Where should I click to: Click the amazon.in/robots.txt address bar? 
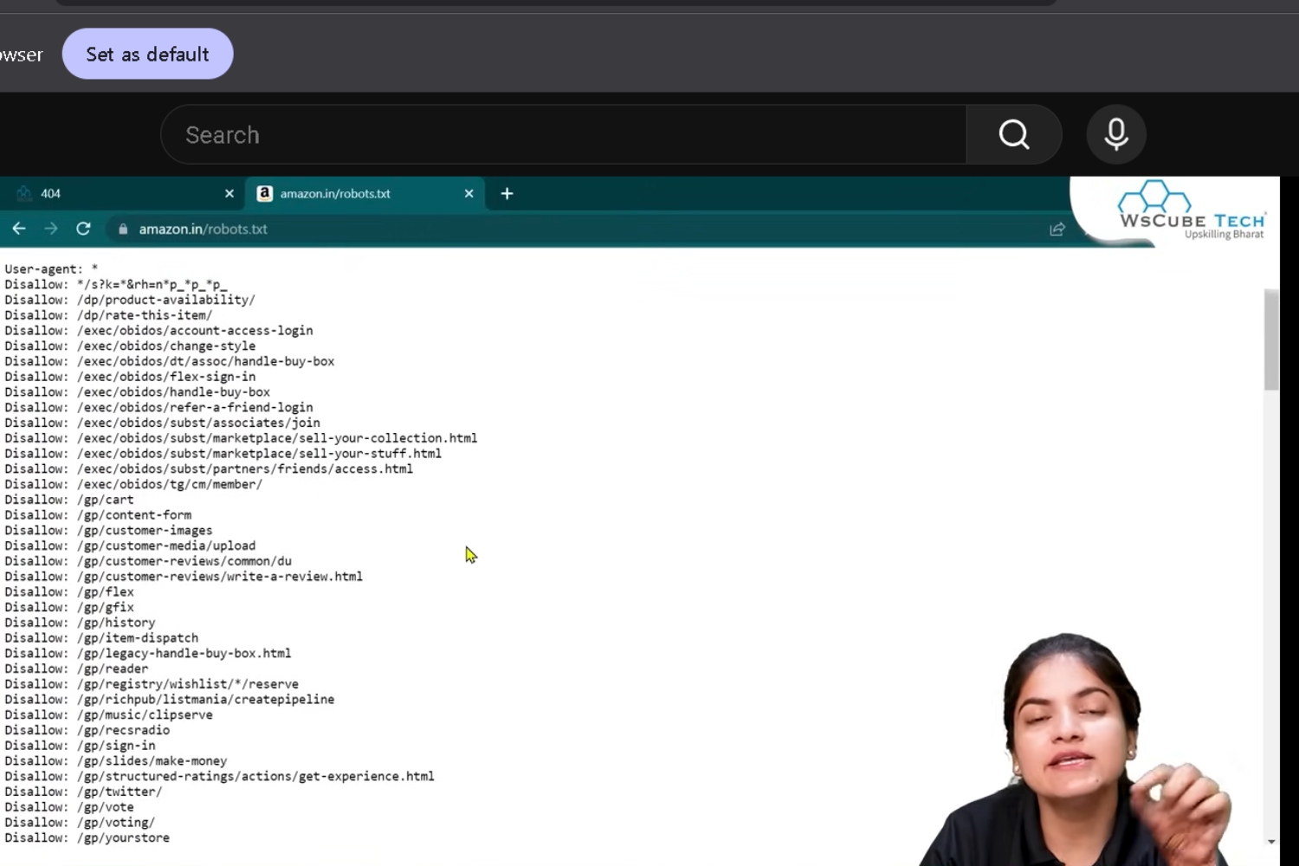pos(589,229)
